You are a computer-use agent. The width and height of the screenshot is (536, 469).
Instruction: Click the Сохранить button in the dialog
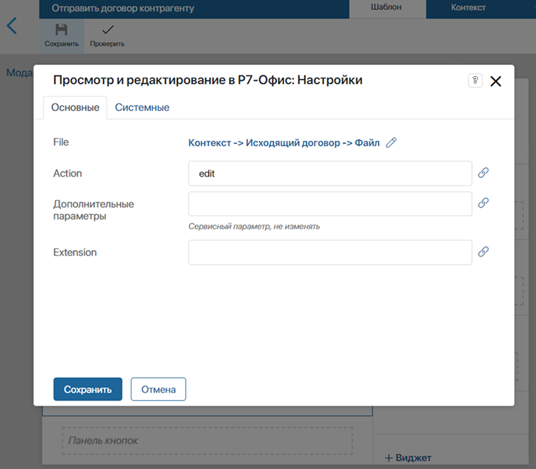87,389
